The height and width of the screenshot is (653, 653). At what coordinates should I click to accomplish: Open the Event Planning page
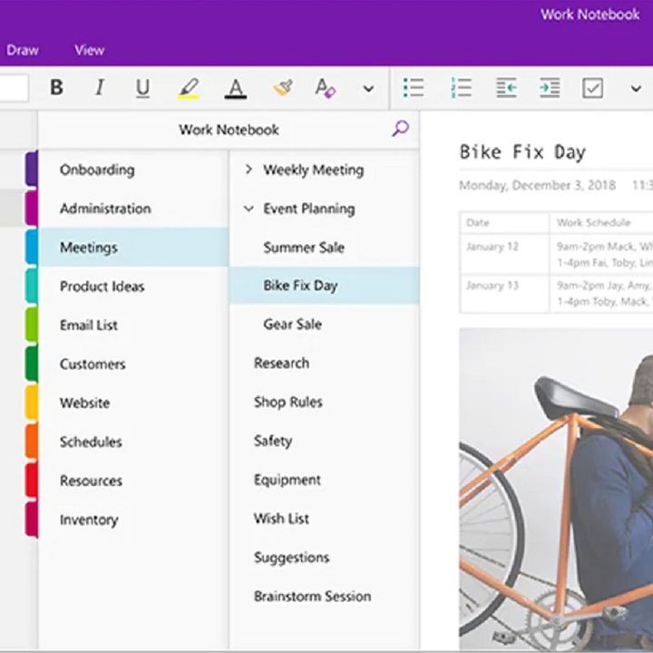(x=309, y=209)
